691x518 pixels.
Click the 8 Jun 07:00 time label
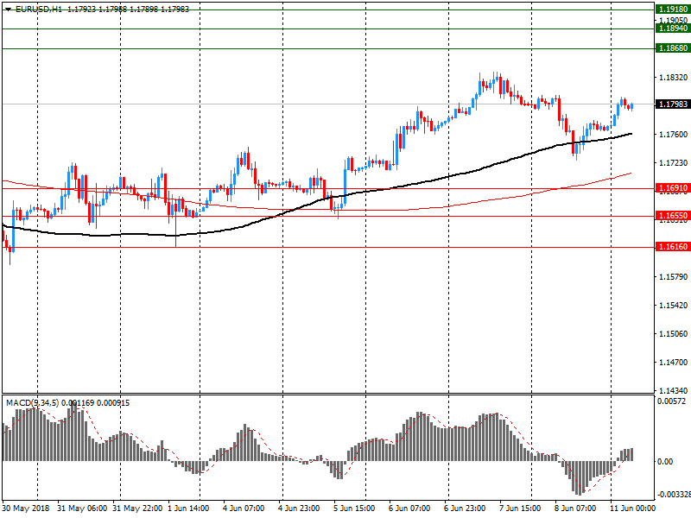click(575, 509)
